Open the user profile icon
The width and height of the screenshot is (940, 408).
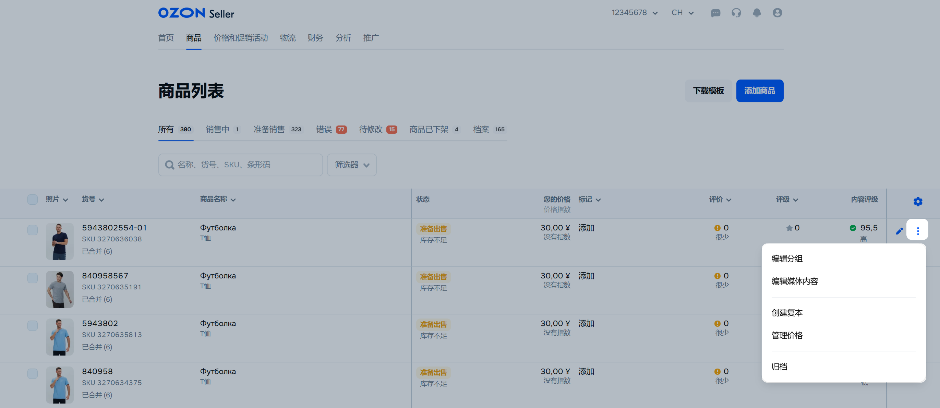[x=777, y=13]
